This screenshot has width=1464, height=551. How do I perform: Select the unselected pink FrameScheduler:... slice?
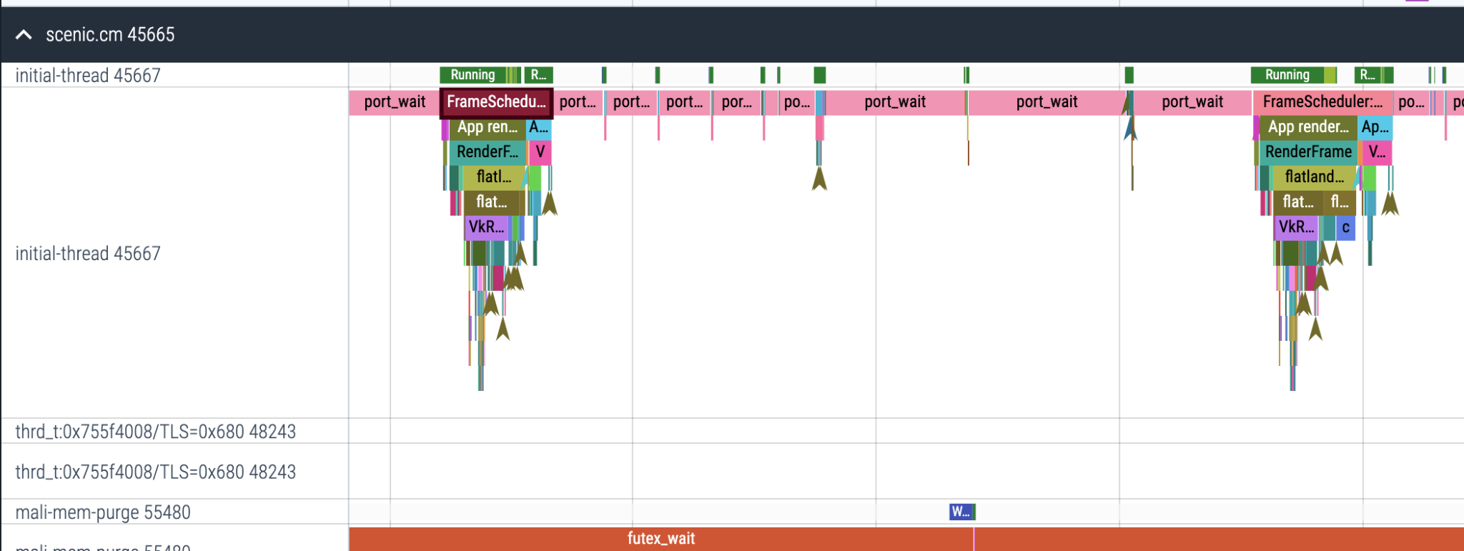(1322, 102)
